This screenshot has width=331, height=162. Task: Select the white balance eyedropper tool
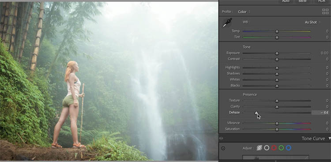[x=227, y=23]
